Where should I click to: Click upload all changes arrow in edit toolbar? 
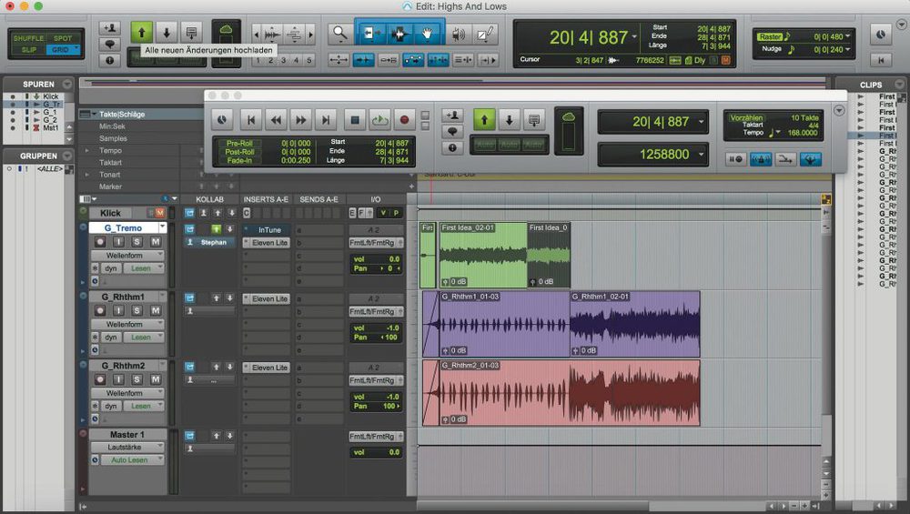(x=141, y=33)
